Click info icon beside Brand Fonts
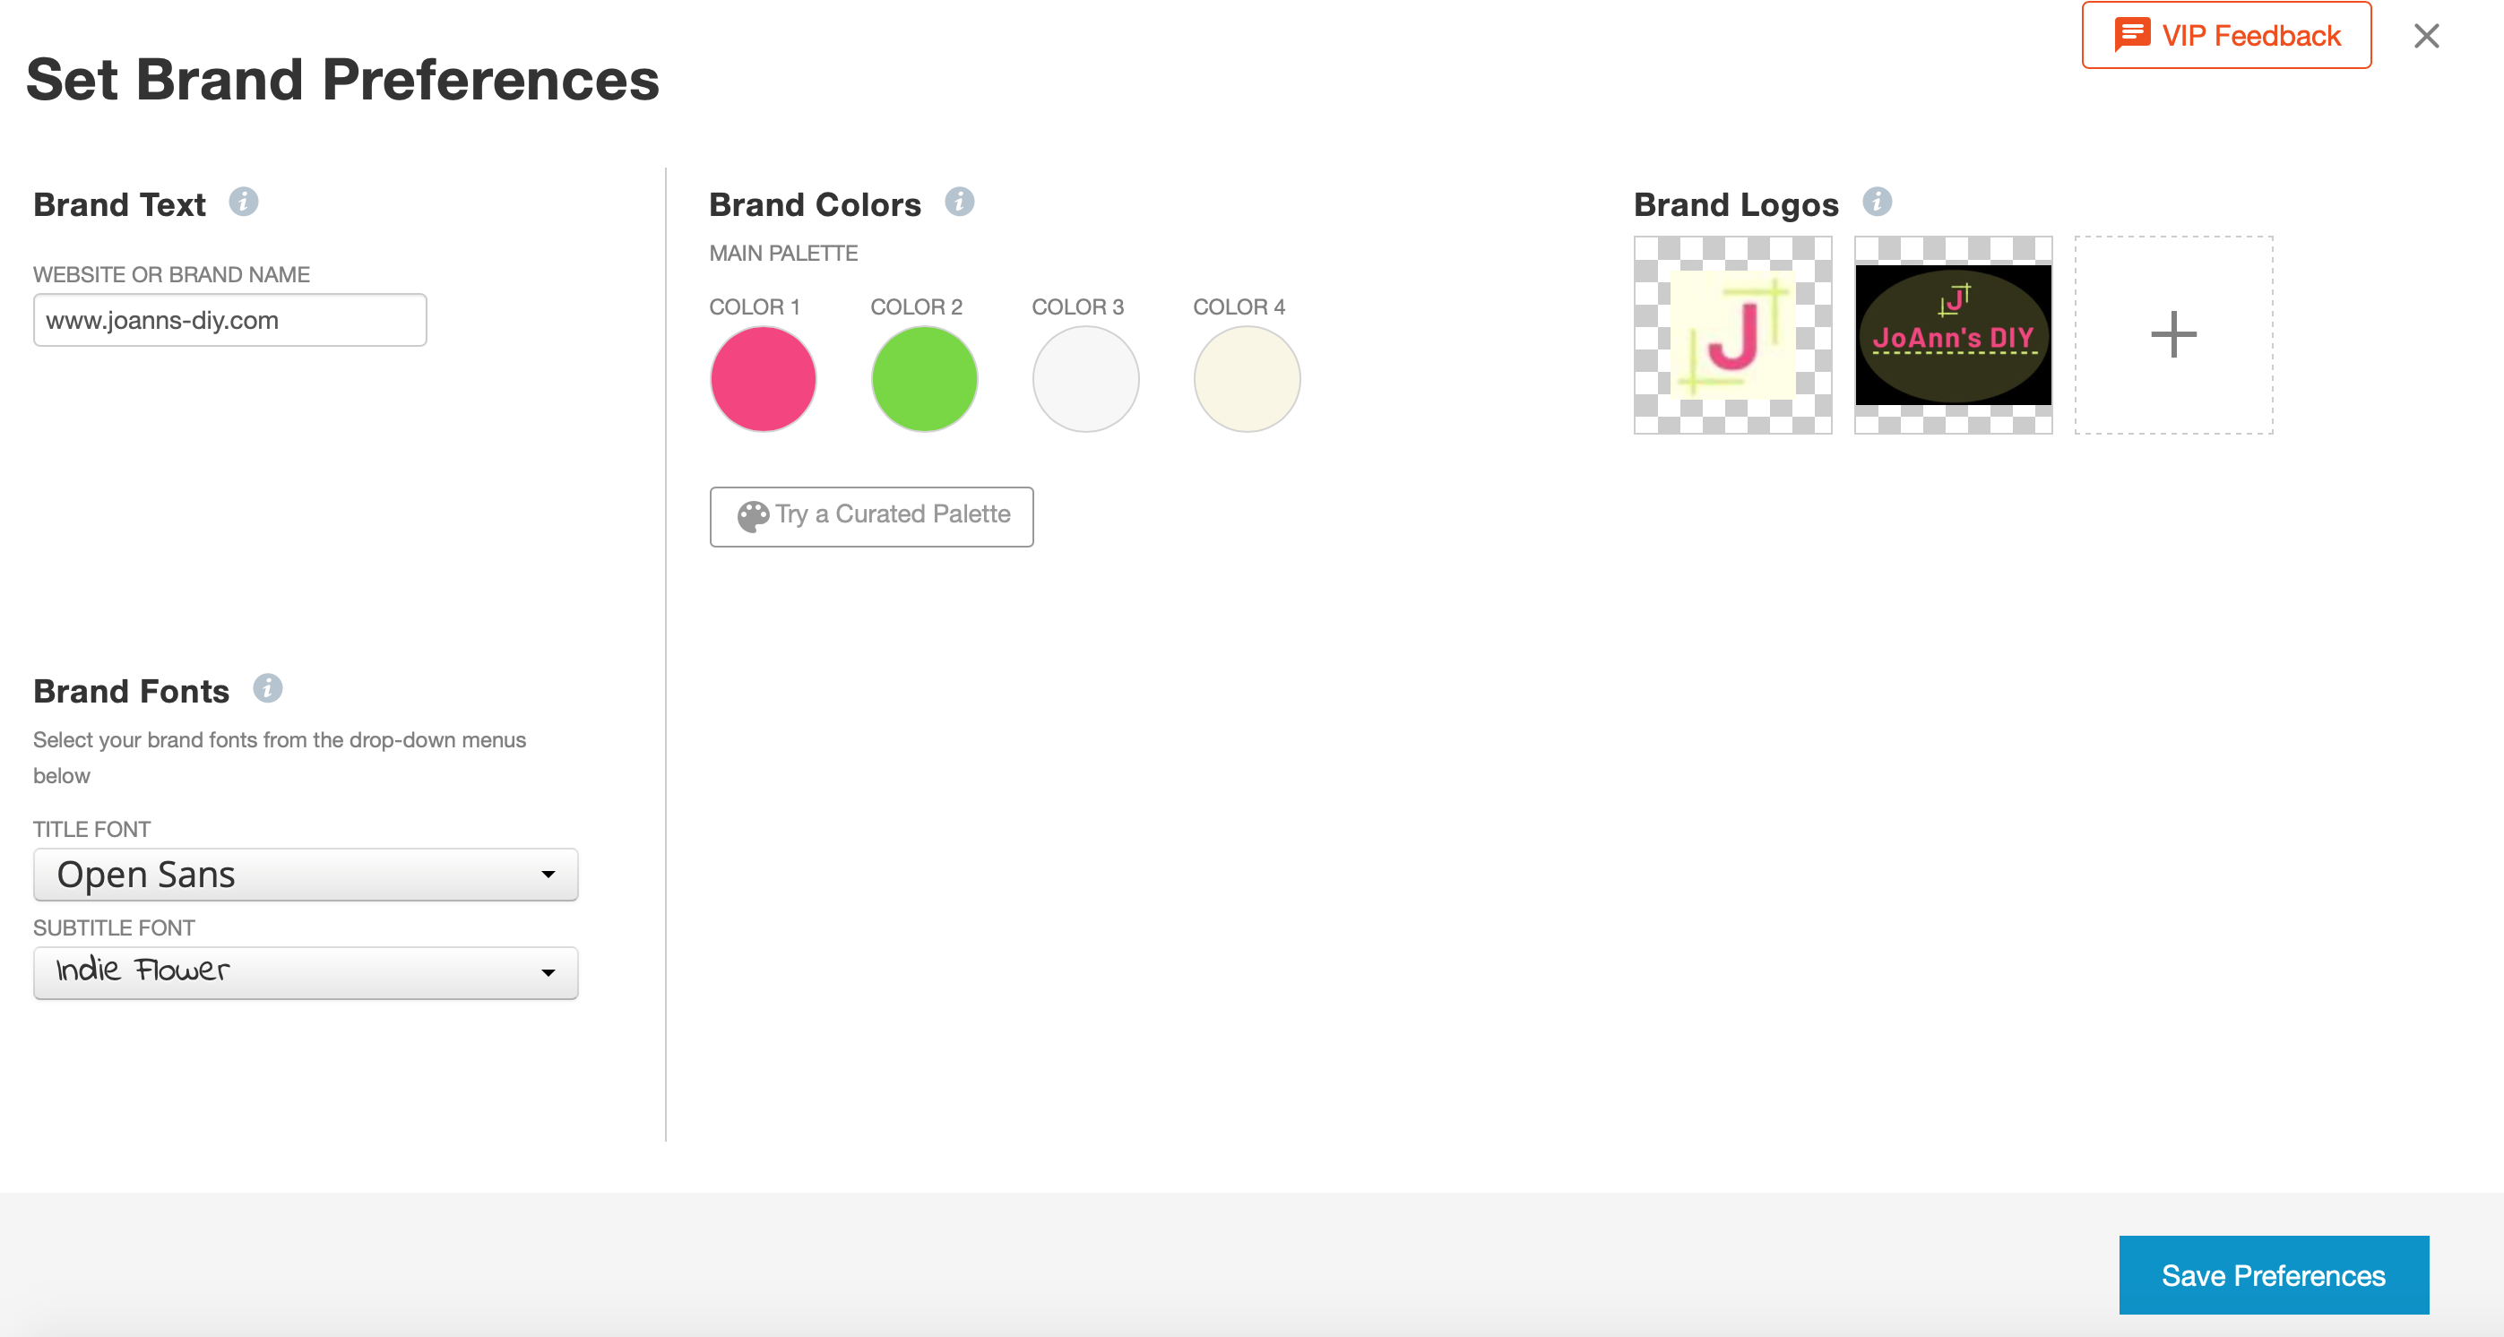 point(267,689)
